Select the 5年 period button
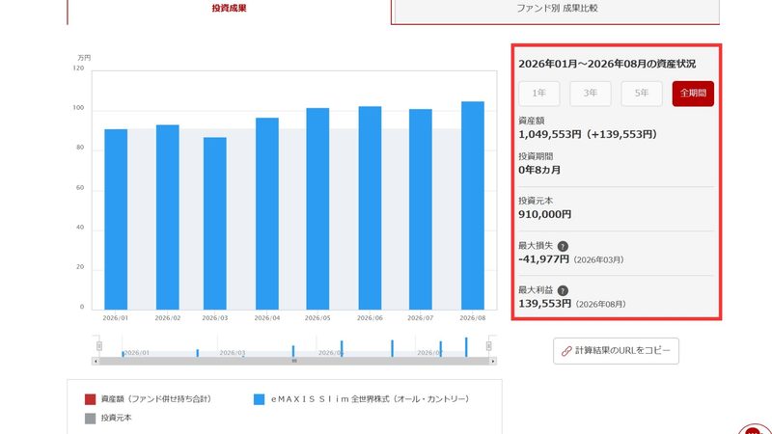 point(642,93)
